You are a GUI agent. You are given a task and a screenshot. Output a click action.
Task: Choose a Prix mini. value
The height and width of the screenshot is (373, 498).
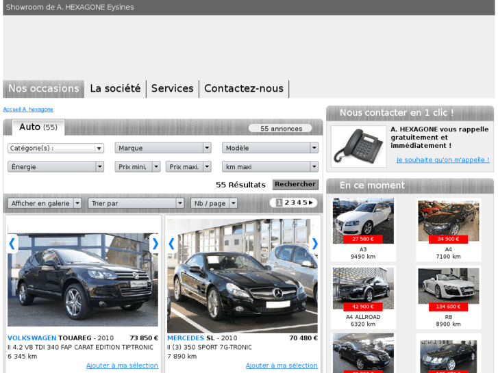138,167
